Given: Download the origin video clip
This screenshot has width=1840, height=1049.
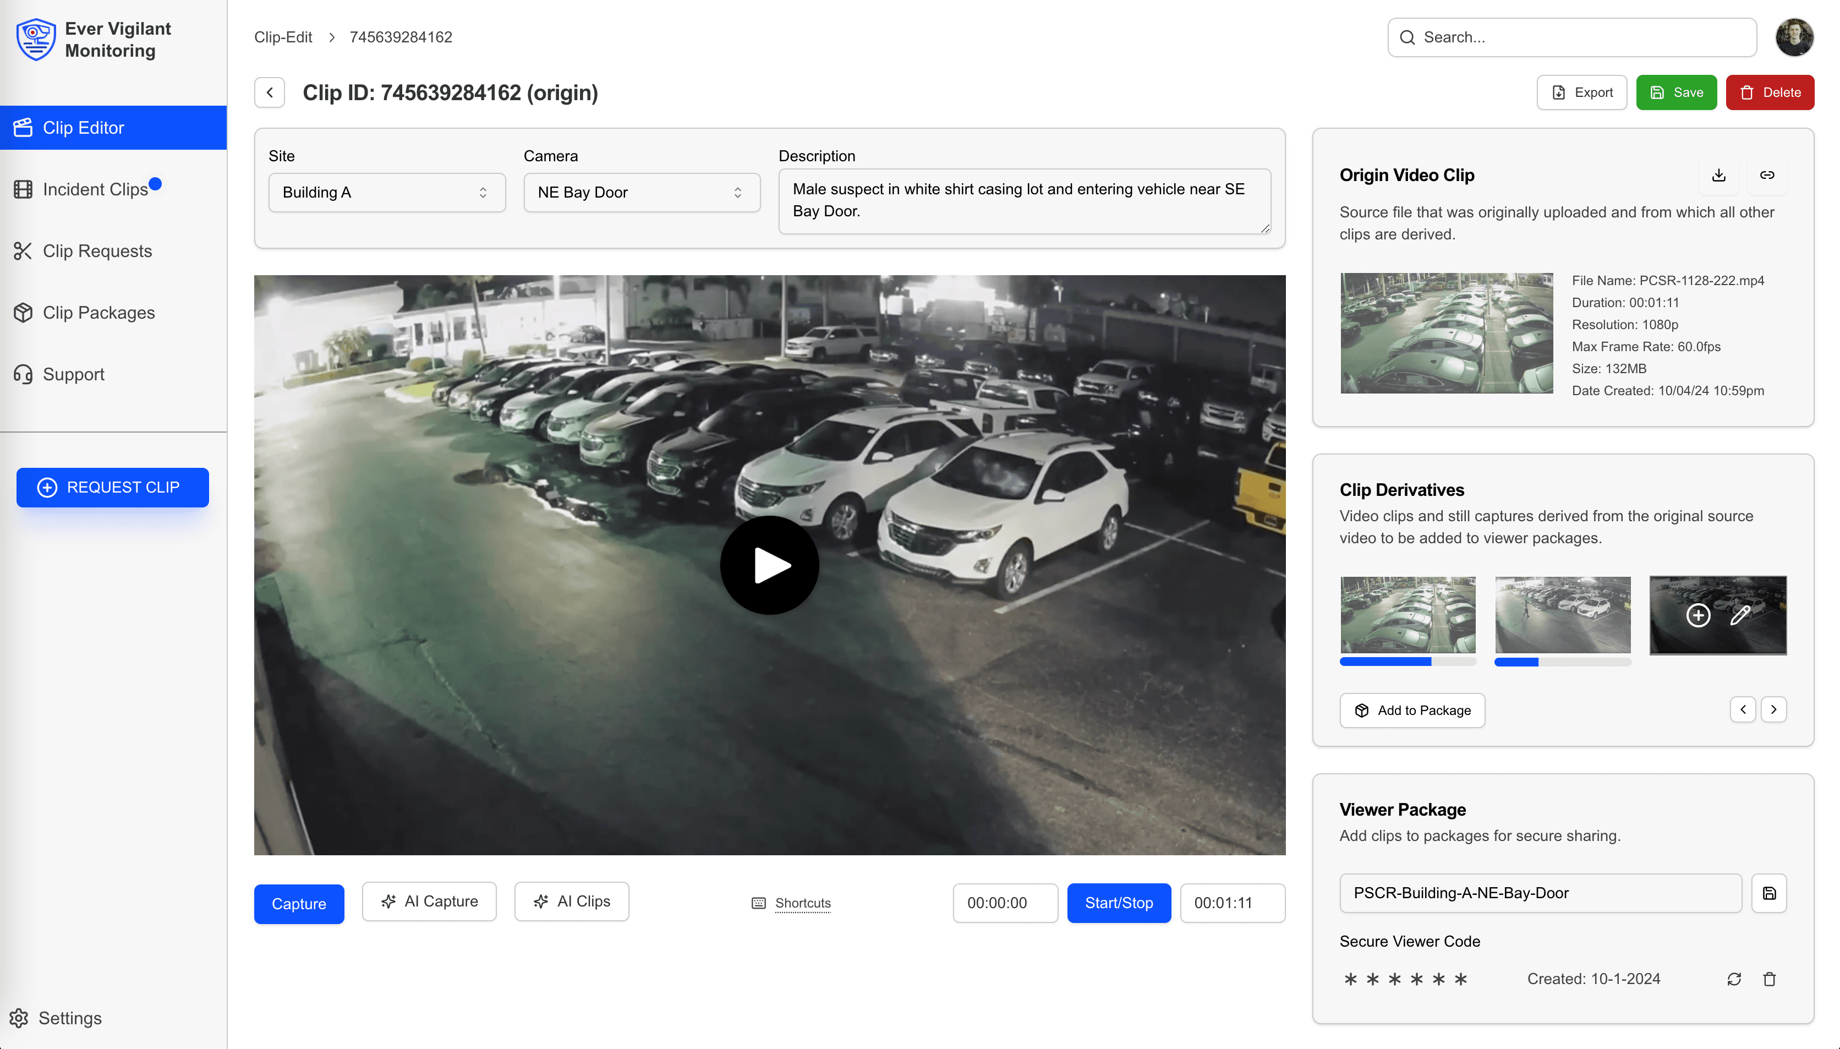Looking at the screenshot, I should 1718,175.
